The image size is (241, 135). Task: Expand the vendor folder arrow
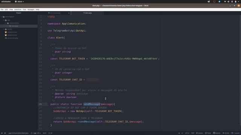[3, 29]
